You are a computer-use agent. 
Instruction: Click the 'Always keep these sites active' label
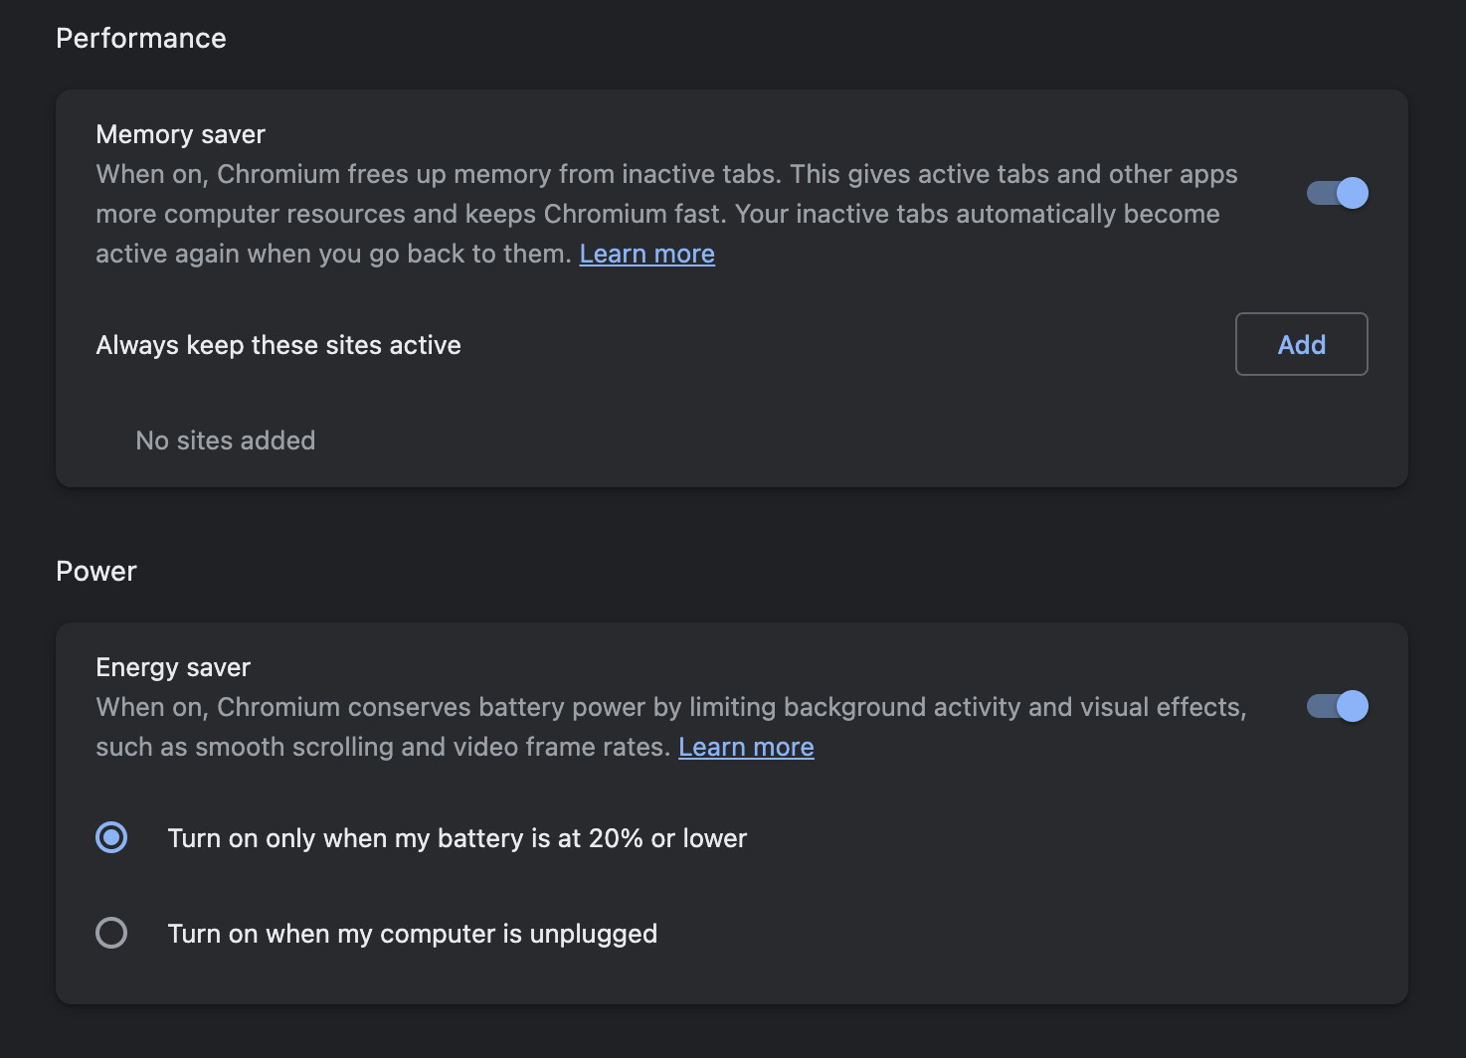click(278, 345)
